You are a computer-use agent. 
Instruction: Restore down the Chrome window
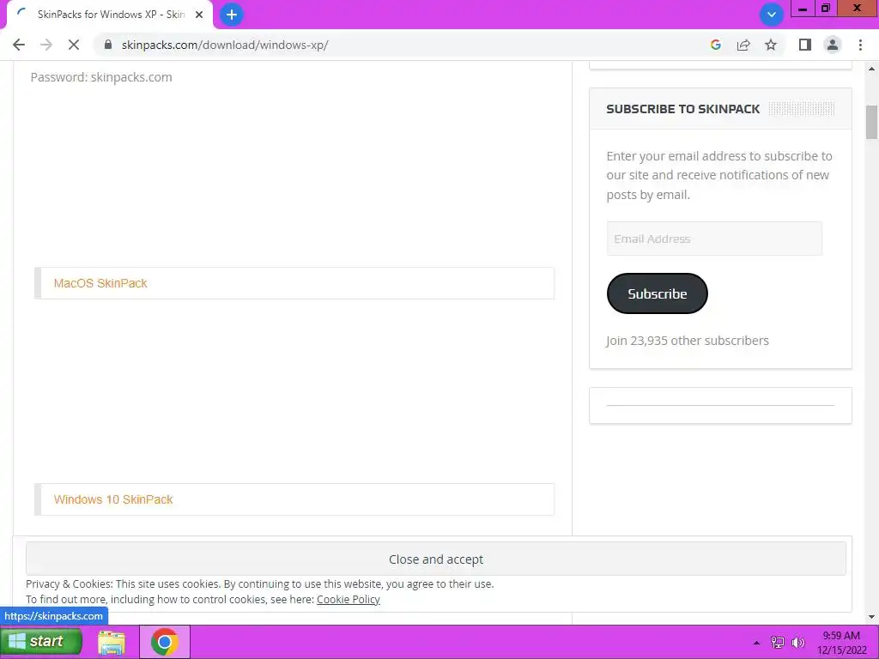825,9
